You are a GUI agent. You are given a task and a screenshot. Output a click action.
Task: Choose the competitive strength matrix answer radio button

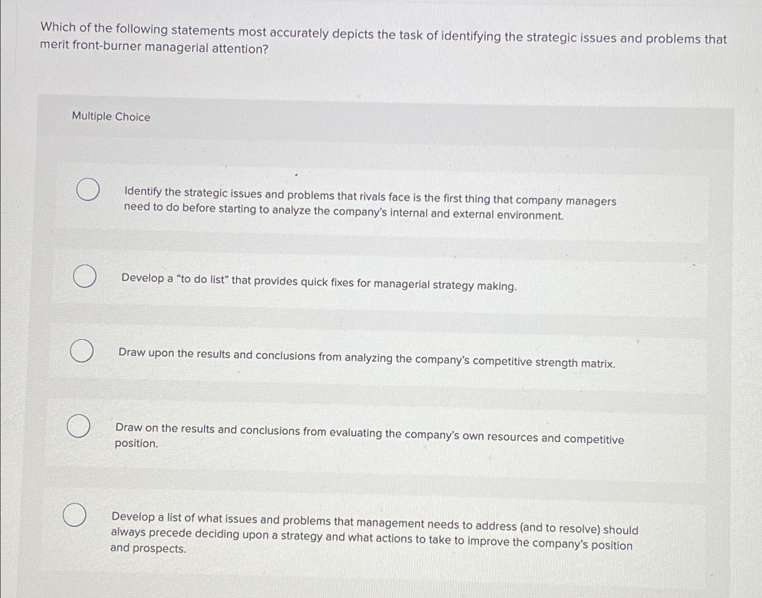[x=81, y=351]
